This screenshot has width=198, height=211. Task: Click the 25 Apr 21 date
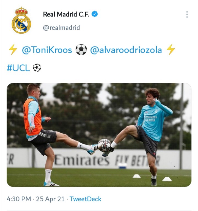[x=50, y=199]
